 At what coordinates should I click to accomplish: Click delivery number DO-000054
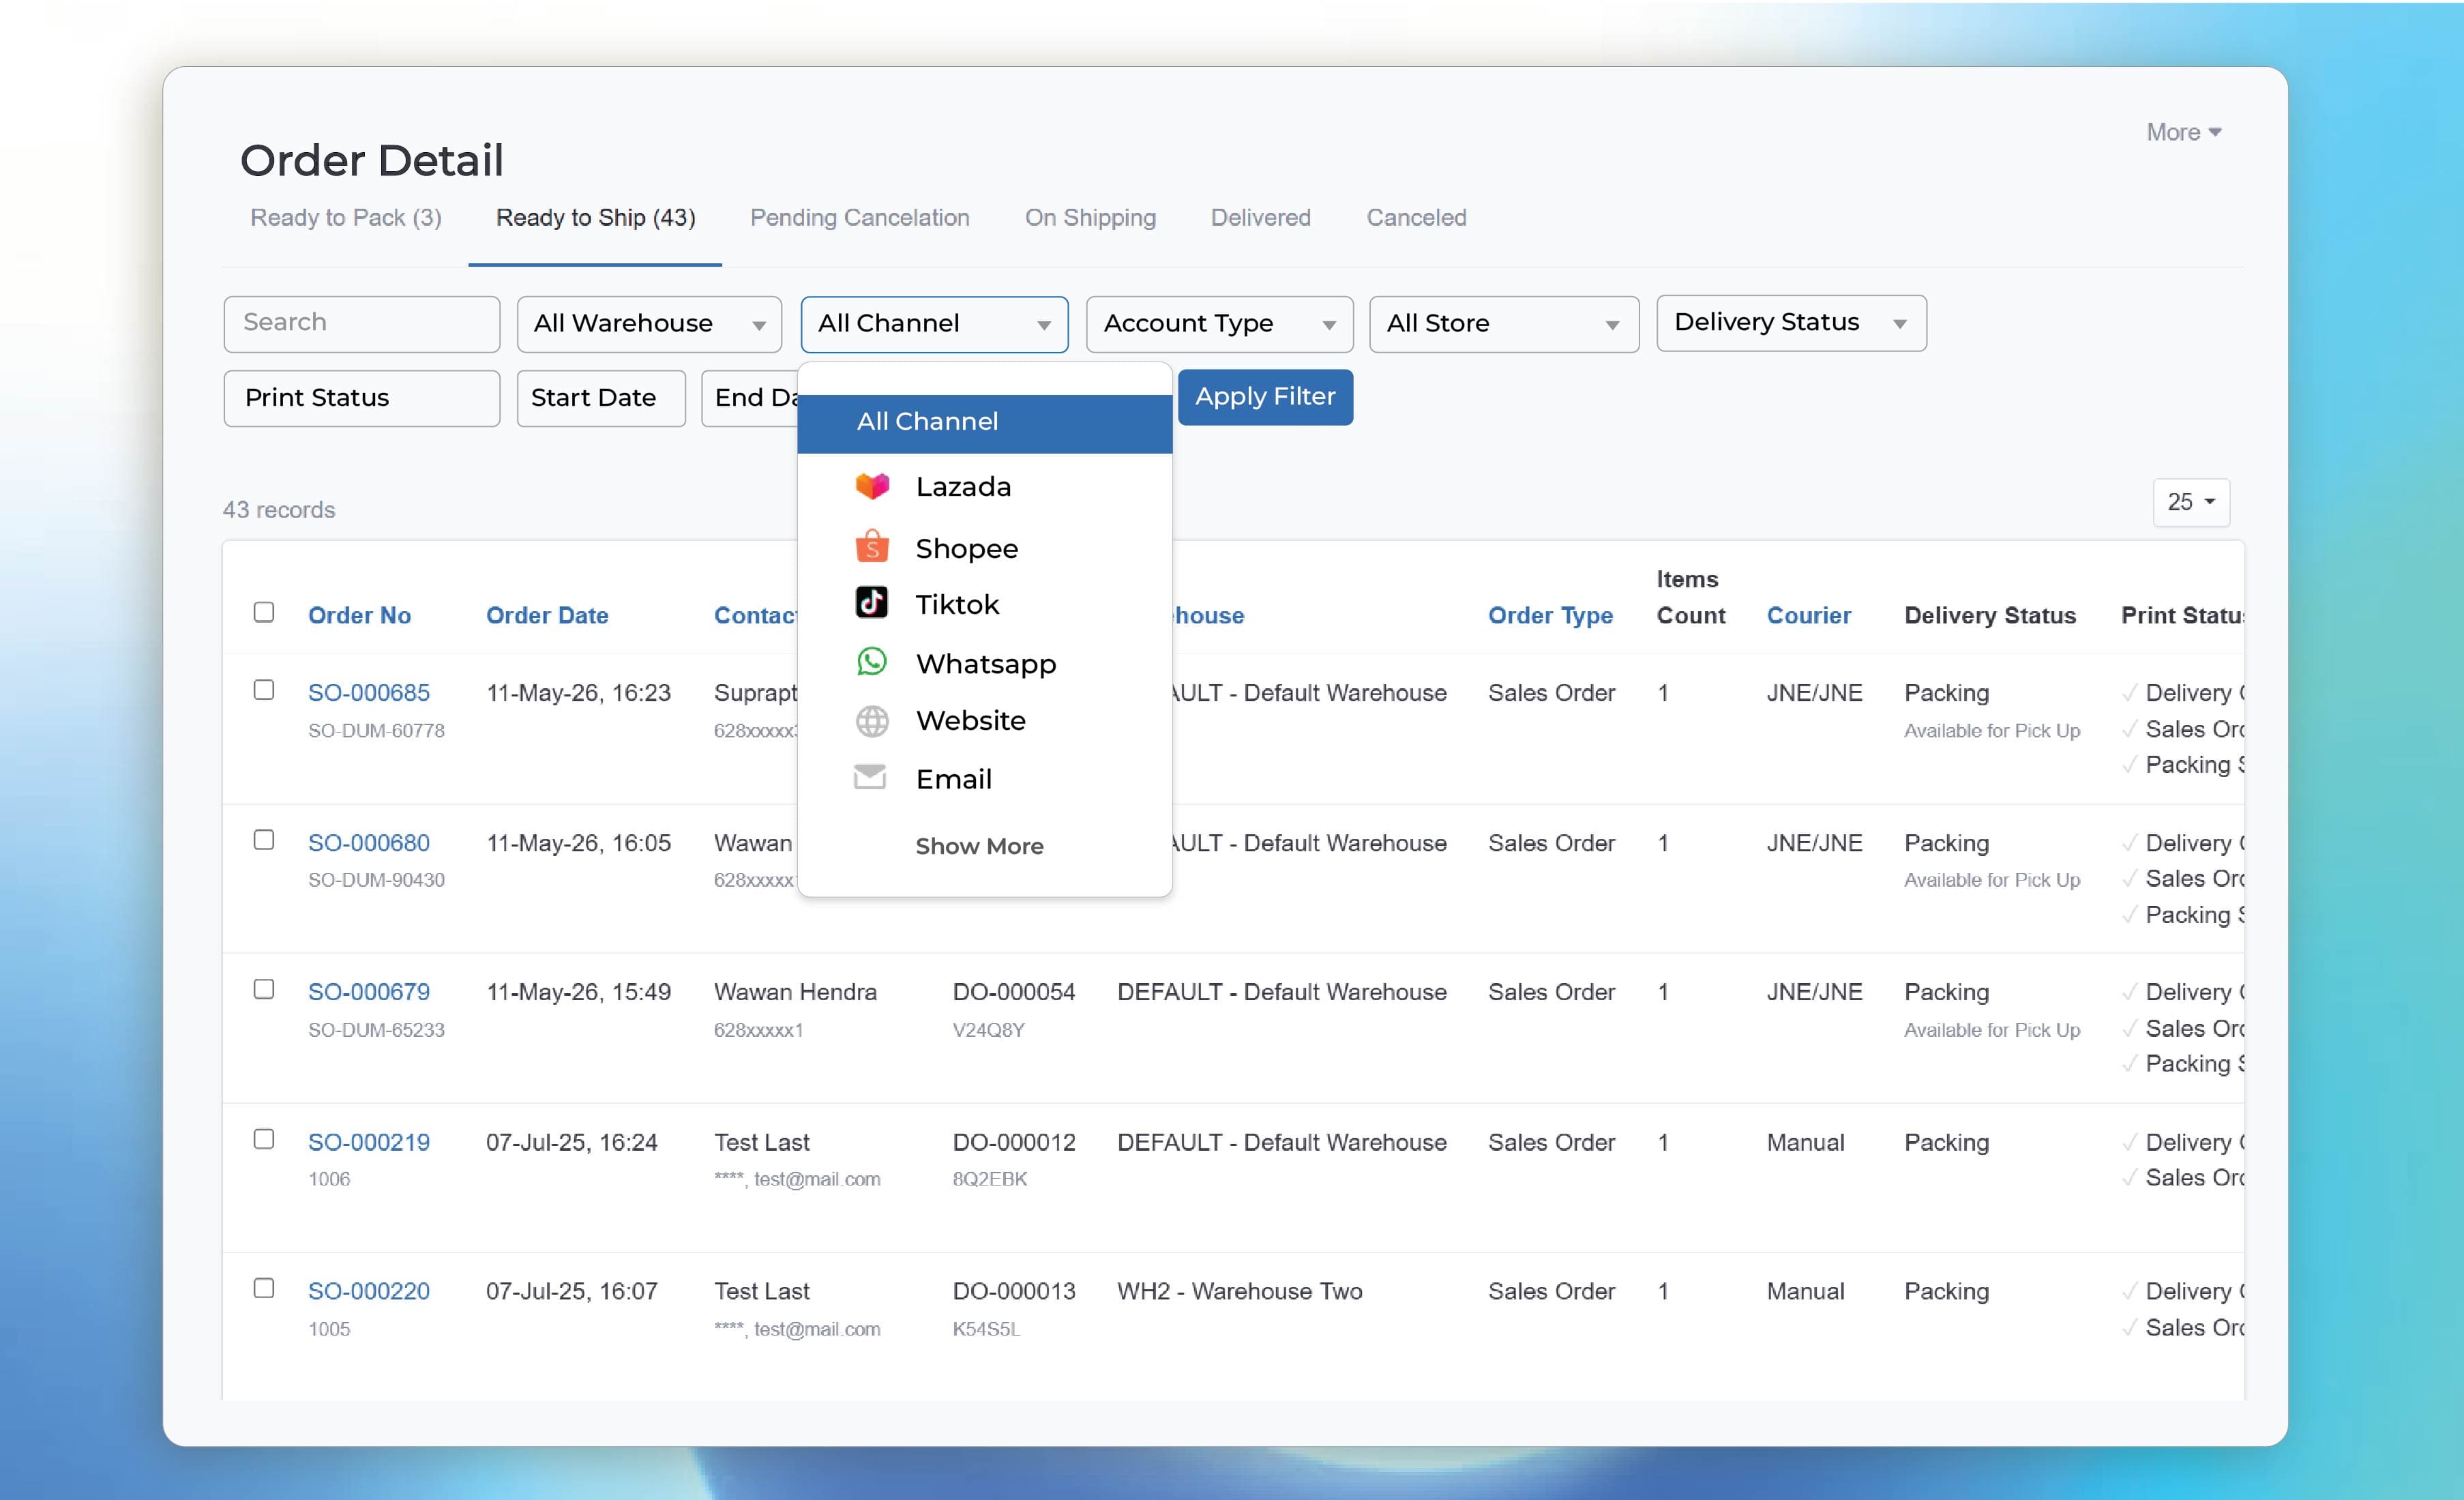tap(1014, 991)
